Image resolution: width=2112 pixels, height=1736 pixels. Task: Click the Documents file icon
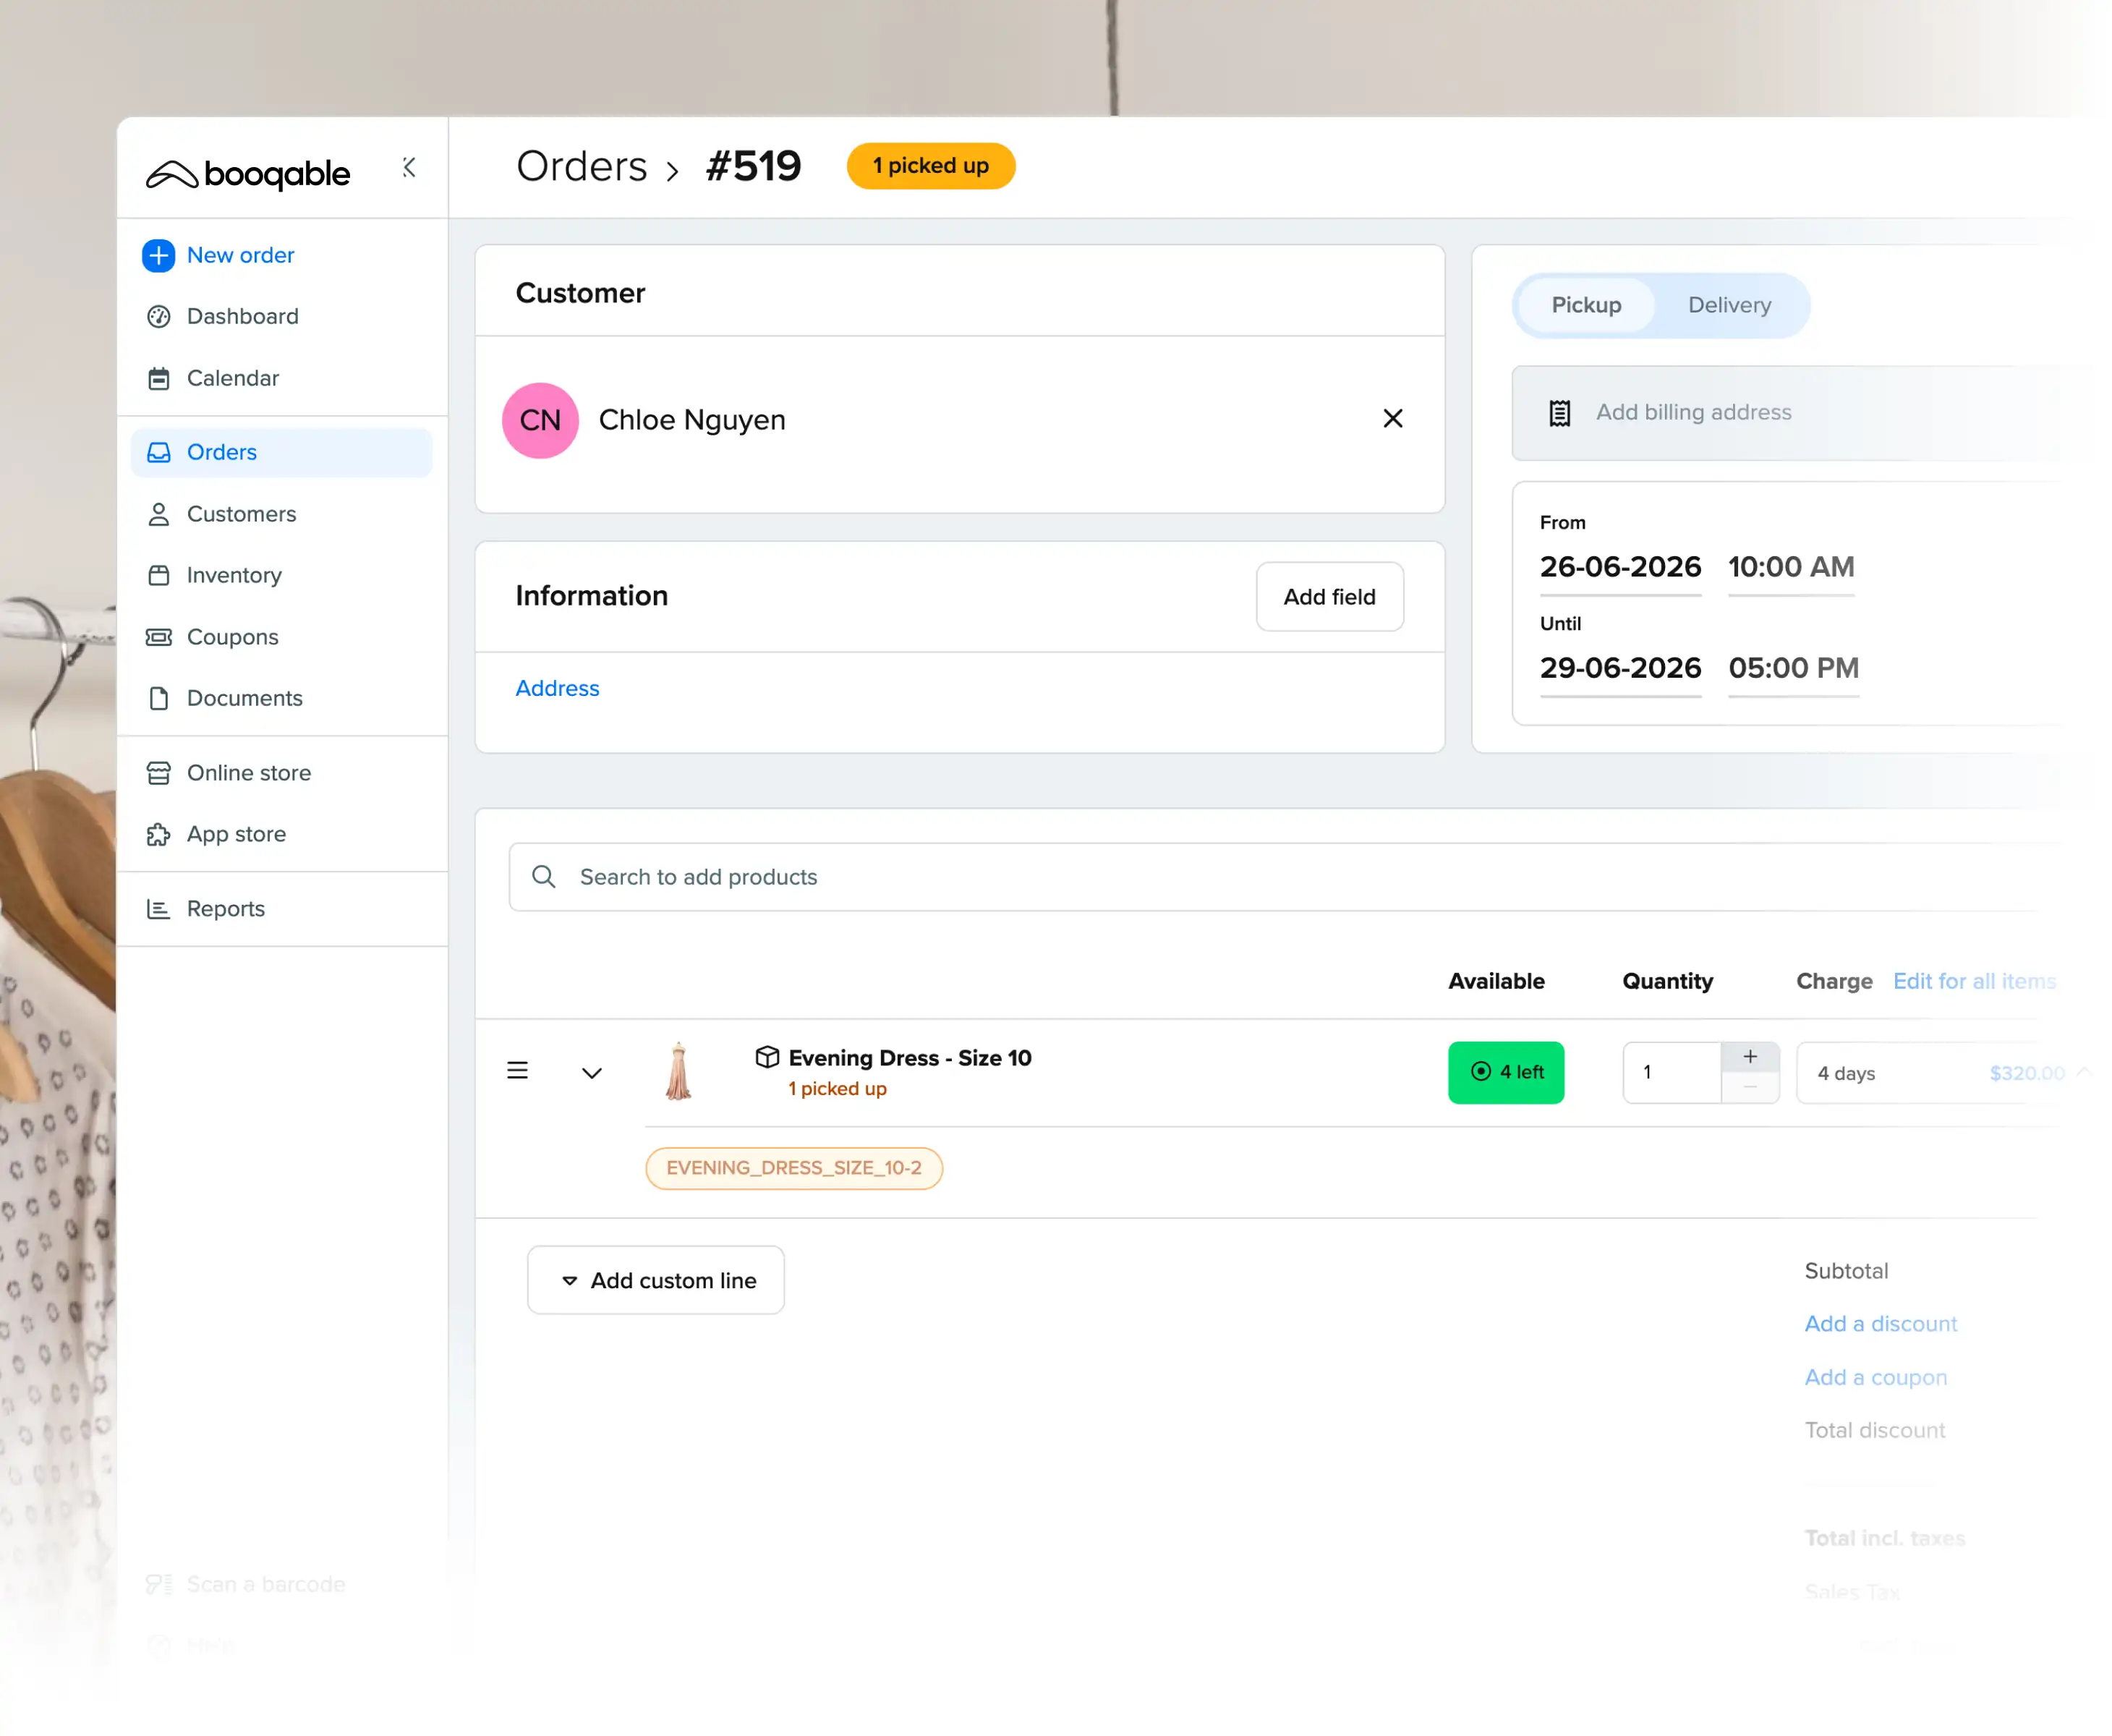[x=158, y=698]
